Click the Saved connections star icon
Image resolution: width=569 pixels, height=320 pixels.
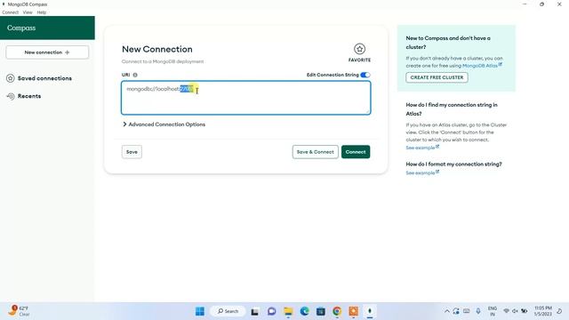tap(10, 78)
